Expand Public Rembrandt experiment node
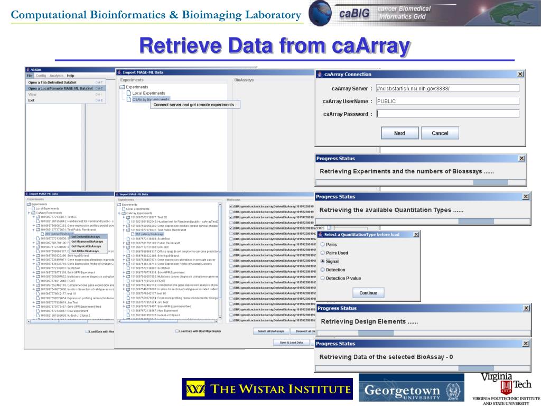The height and width of the screenshot is (406, 541). coord(124,243)
